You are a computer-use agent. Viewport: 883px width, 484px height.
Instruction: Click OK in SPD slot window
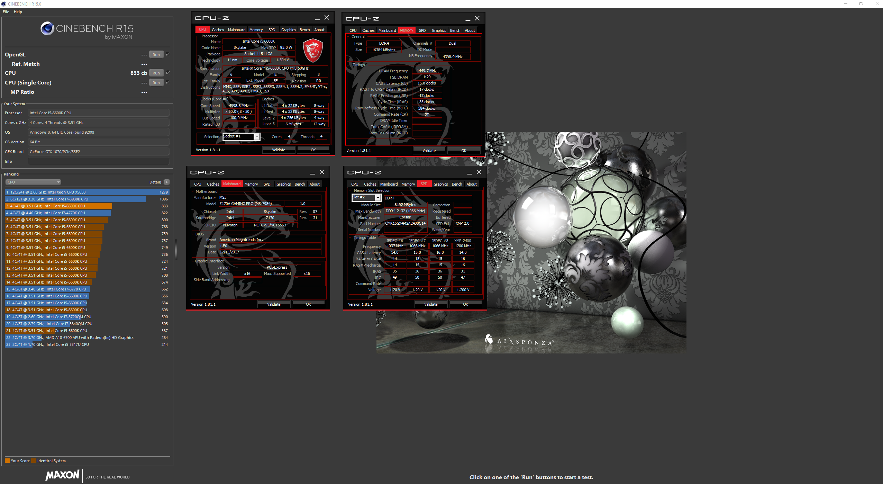coord(465,304)
